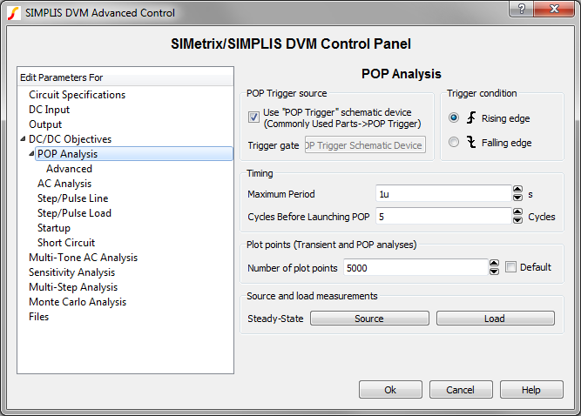The image size is (581, 416).
Task: Enable Use POP Trigger schematic device checkbox
Action: [253, 117]
